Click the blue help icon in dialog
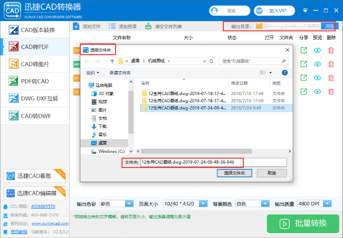This screenshot has width=343, height=238. (x=285, y=73)
